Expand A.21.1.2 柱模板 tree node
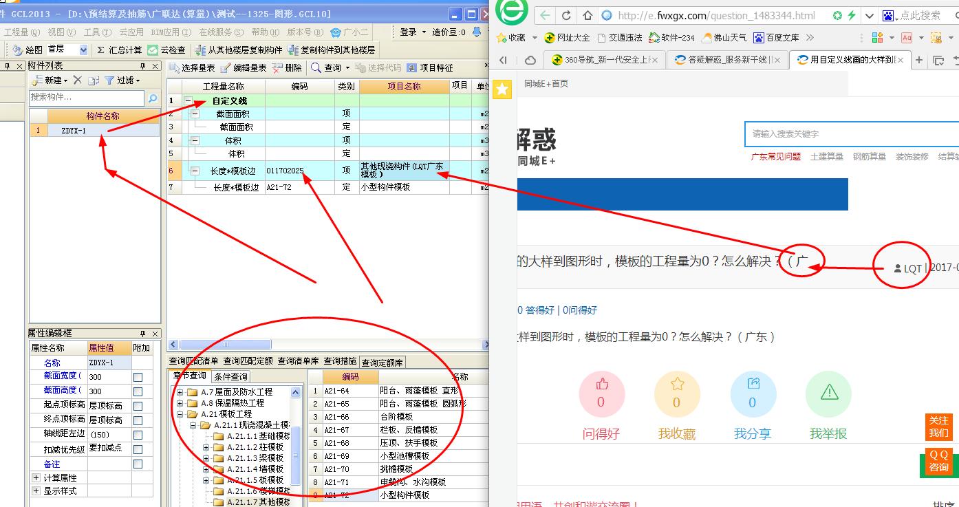Image resolution: width=959 pixels, height=507 pixels. coord(206,447)
